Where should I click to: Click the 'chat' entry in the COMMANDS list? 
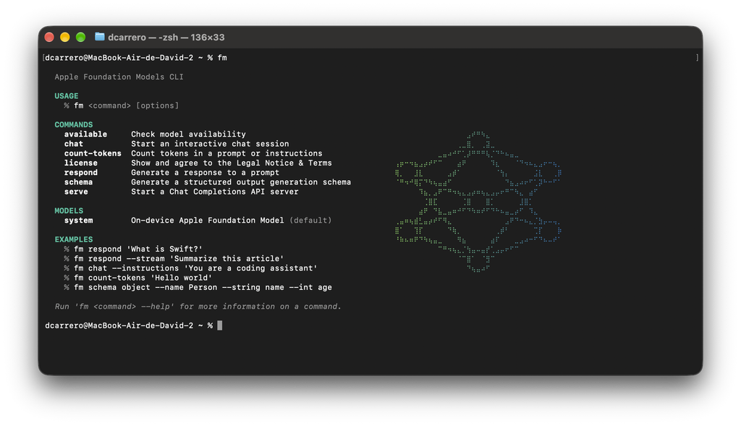pos(74,144)
